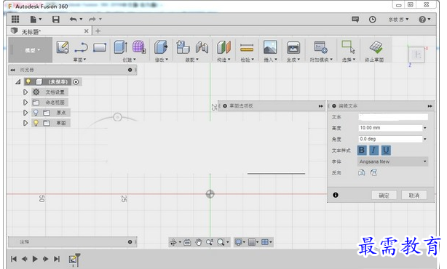Expand the Document Settings tree node
This screenshot has width=447, height=269.
tap(25, 92)
